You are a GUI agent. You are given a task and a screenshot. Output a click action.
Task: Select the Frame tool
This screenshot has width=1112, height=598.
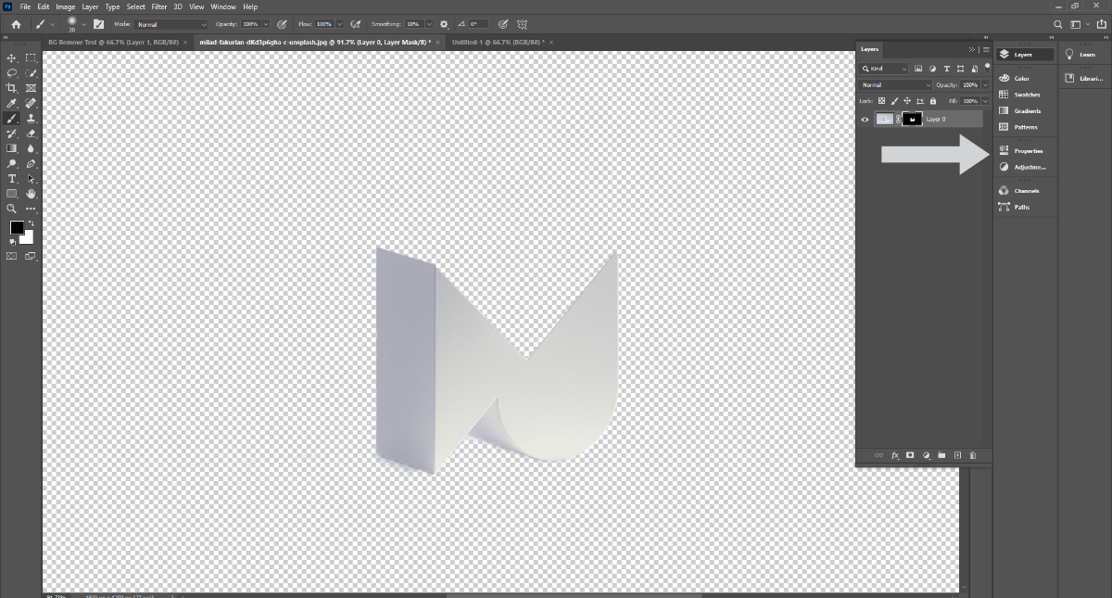pos(31,88)
